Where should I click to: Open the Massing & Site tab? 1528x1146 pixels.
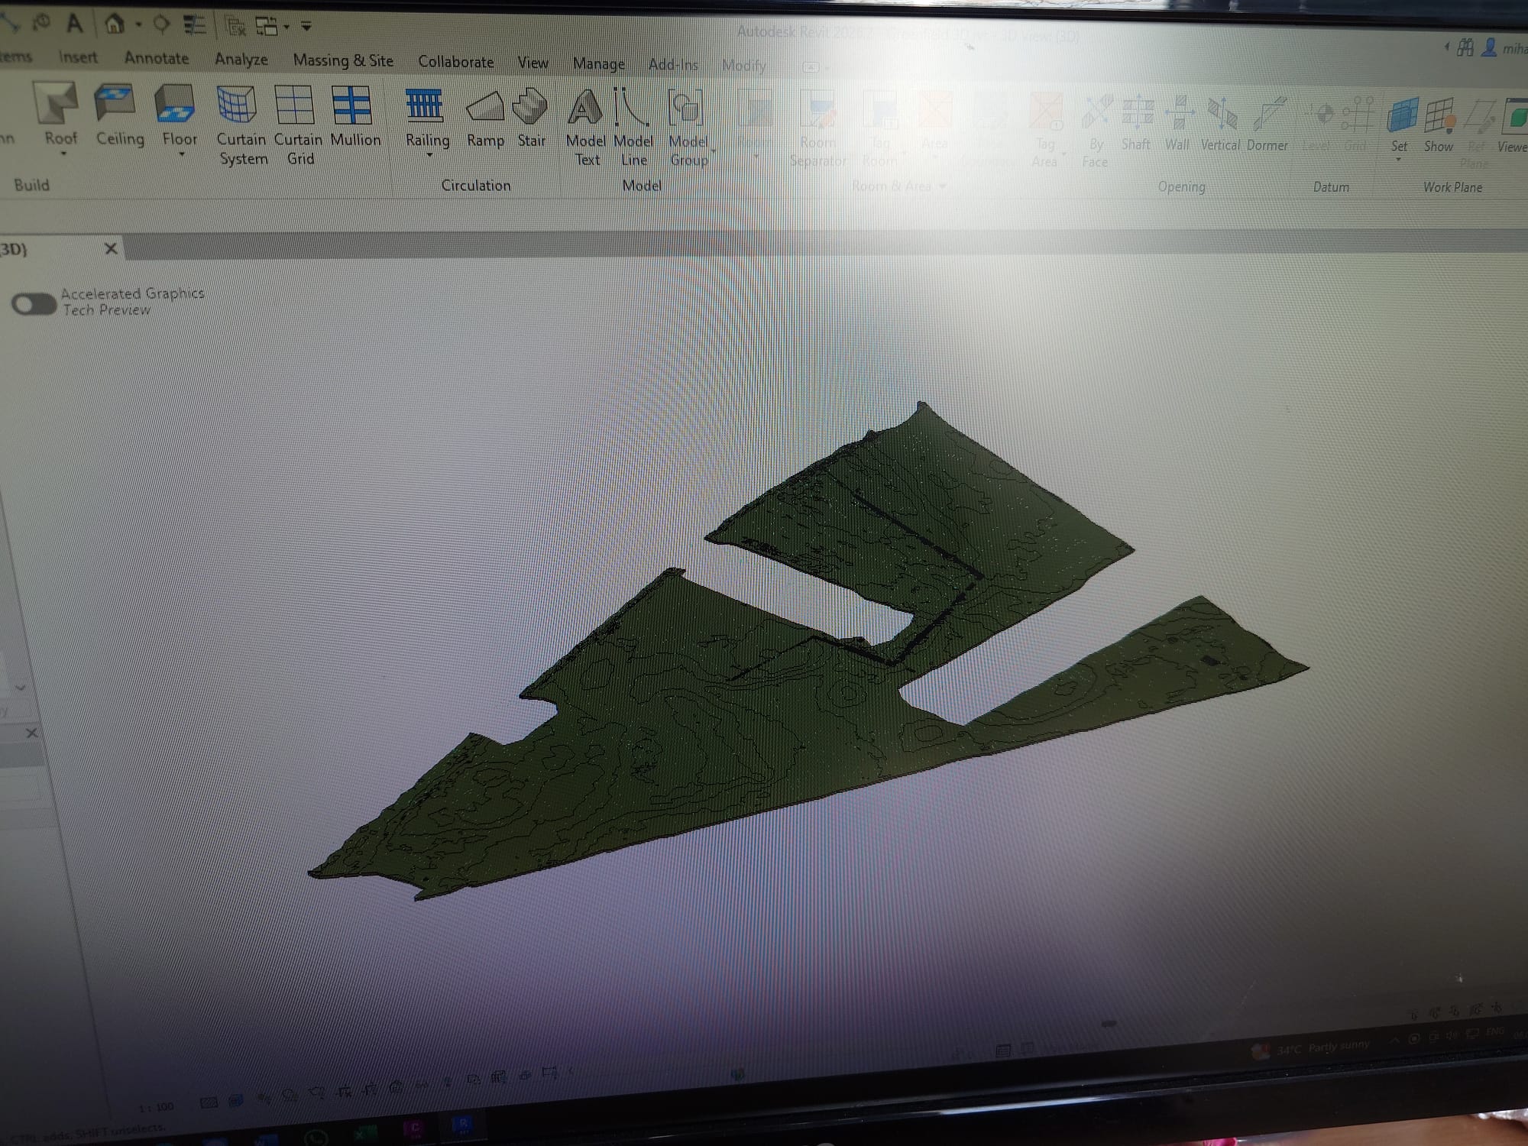click(343, 60)
